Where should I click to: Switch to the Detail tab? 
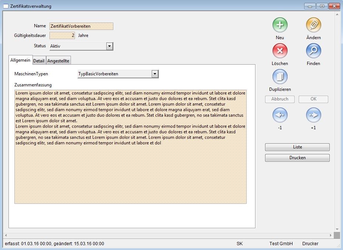click(x=39, y=61)
